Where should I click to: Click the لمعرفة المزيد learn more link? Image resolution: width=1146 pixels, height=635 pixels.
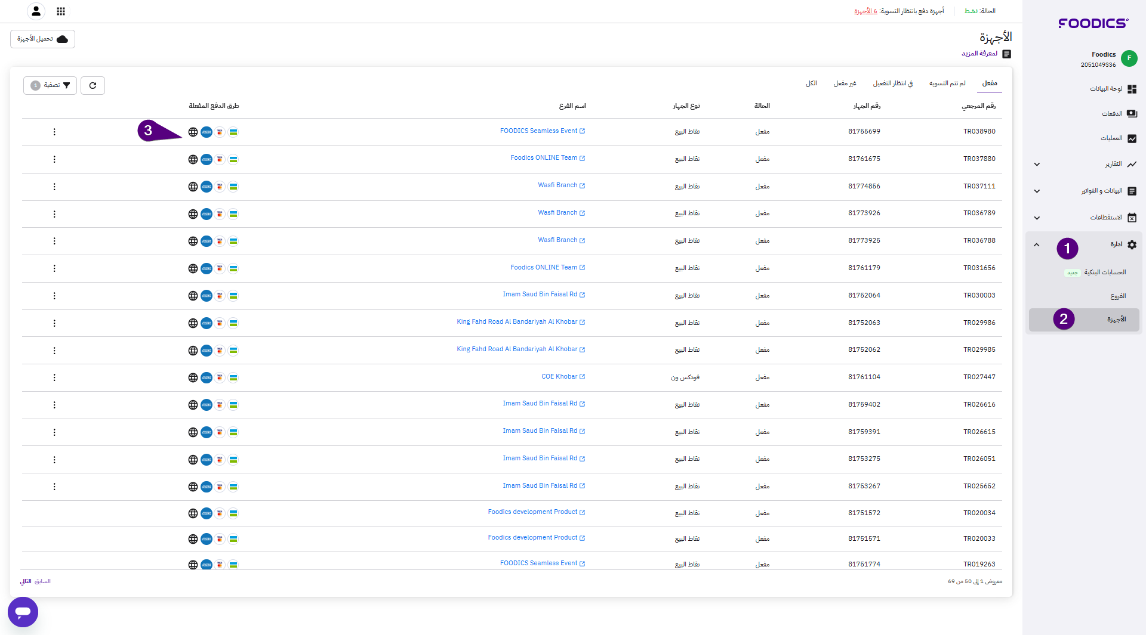[x=979, y=54]
